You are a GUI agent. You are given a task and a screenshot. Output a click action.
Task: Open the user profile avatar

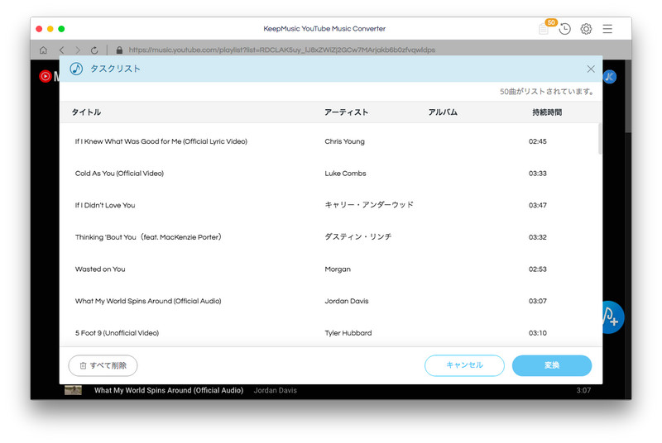[x=610, y=77]
